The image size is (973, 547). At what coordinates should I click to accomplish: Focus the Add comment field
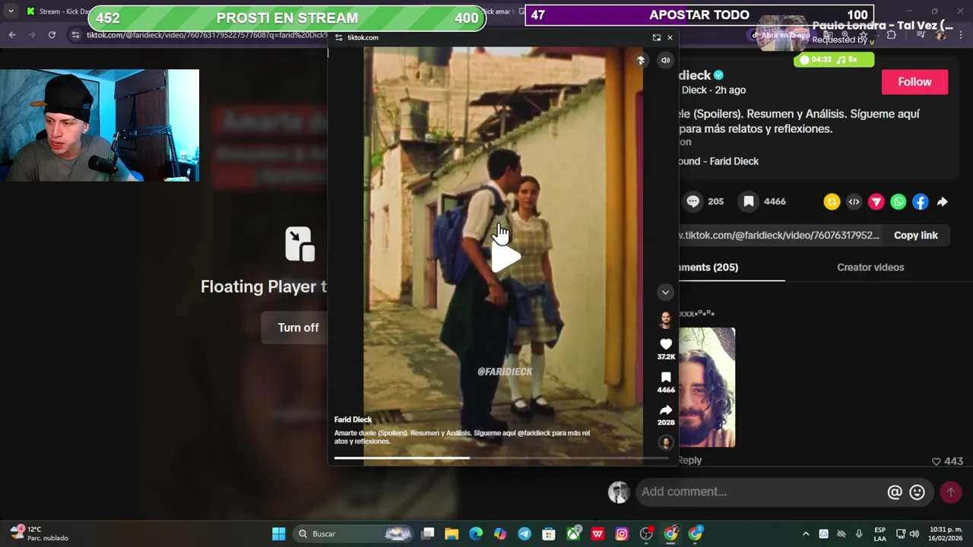[760, 492]
